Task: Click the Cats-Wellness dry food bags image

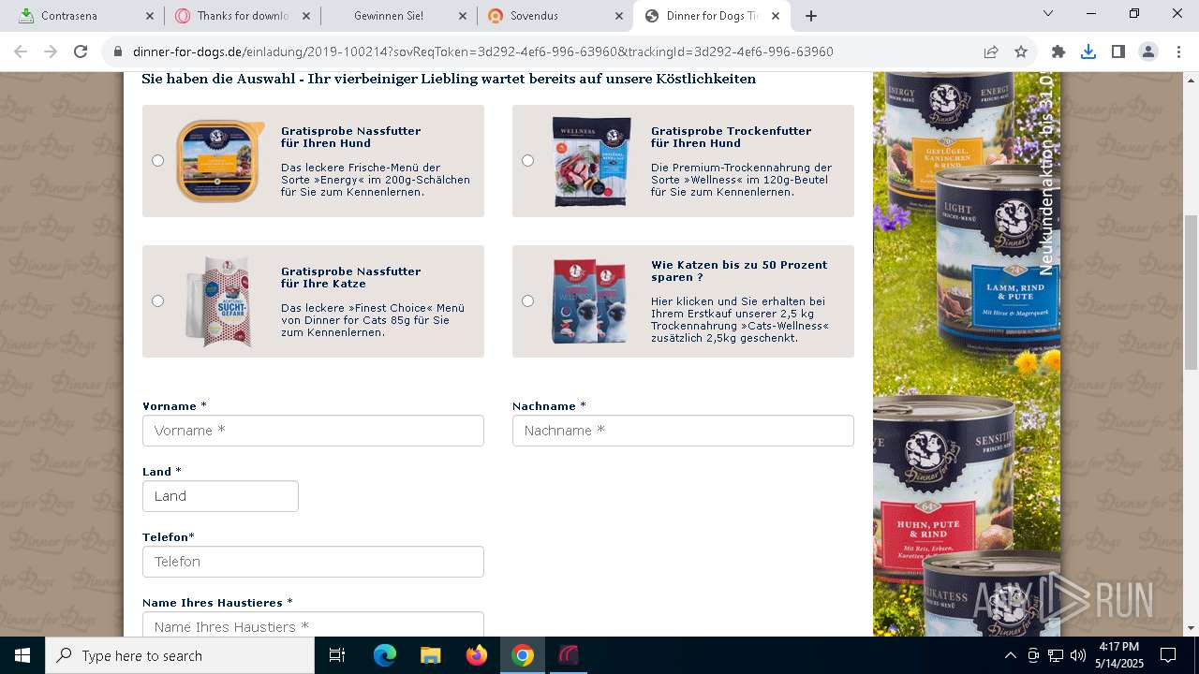Action: (x=590, y=301)
